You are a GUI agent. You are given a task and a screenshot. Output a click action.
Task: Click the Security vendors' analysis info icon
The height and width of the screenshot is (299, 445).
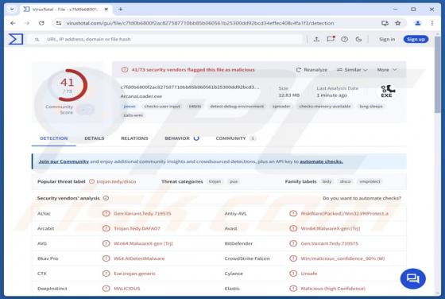tap(106, 198)
